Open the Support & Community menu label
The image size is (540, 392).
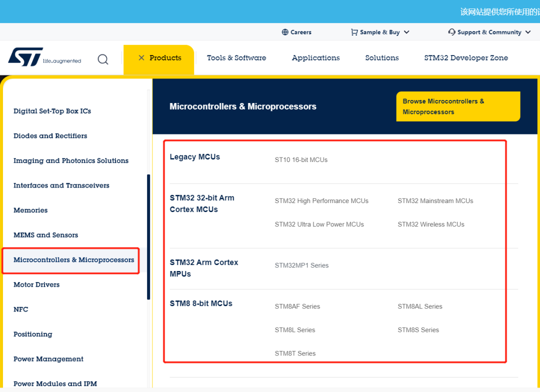[x=489, y=32]
